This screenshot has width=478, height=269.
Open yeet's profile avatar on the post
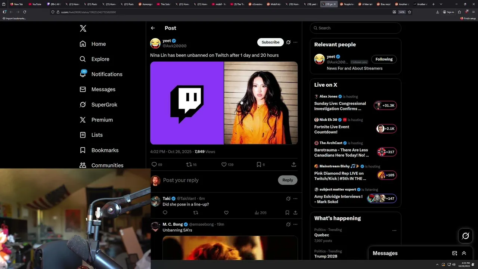tap(155, 43)
